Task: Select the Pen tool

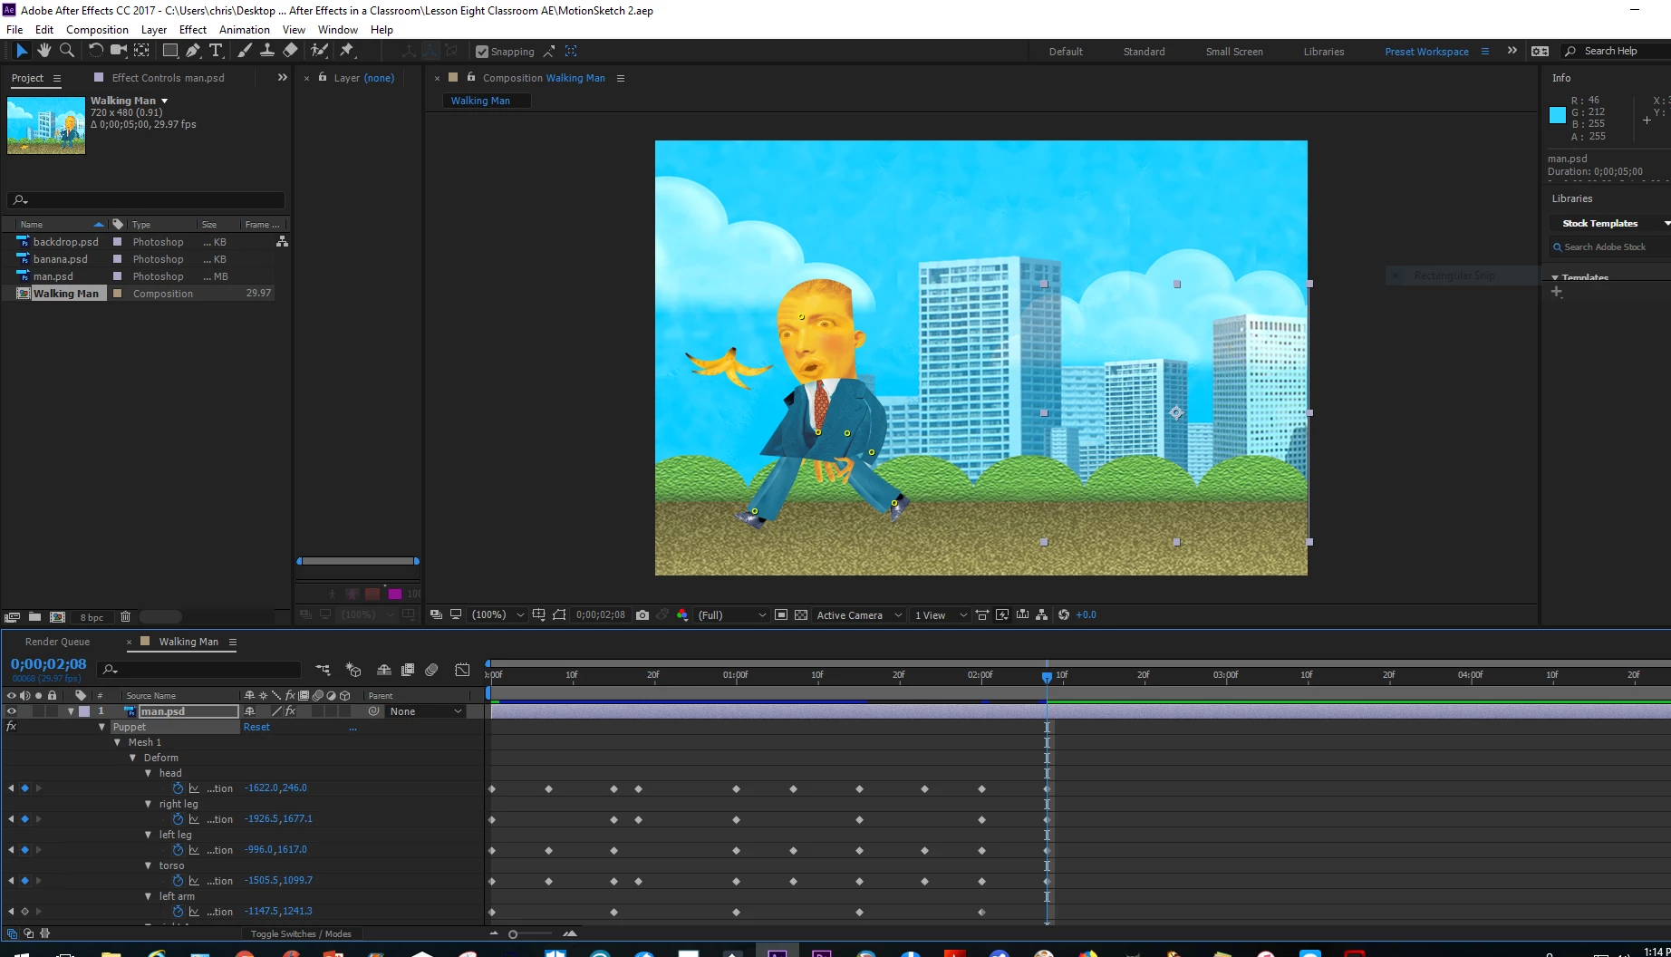Action: [192, 51]
